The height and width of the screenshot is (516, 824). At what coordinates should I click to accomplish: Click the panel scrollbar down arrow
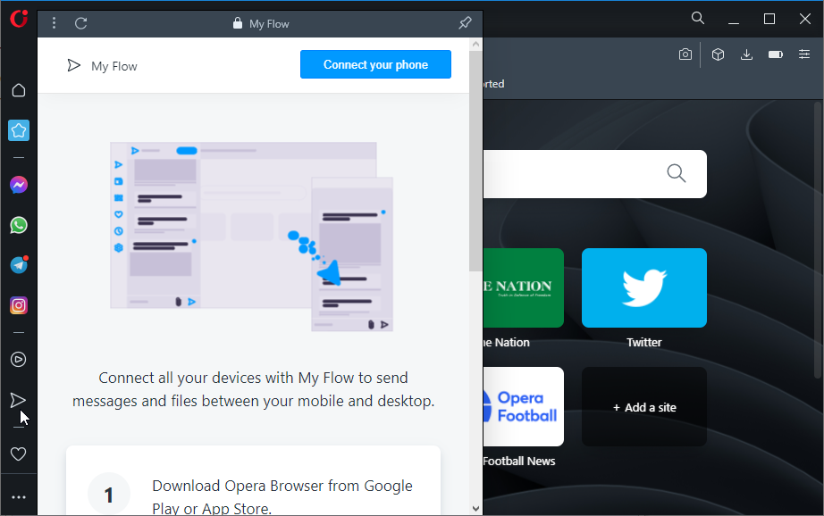point(475,508)
